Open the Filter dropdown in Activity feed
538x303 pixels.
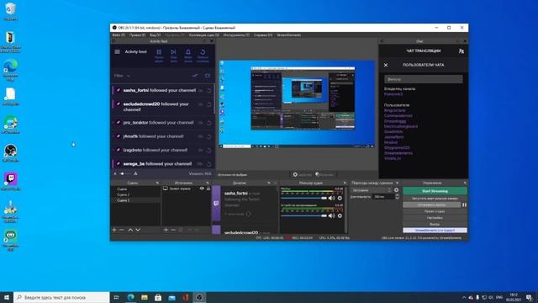(x=122, y=76)
